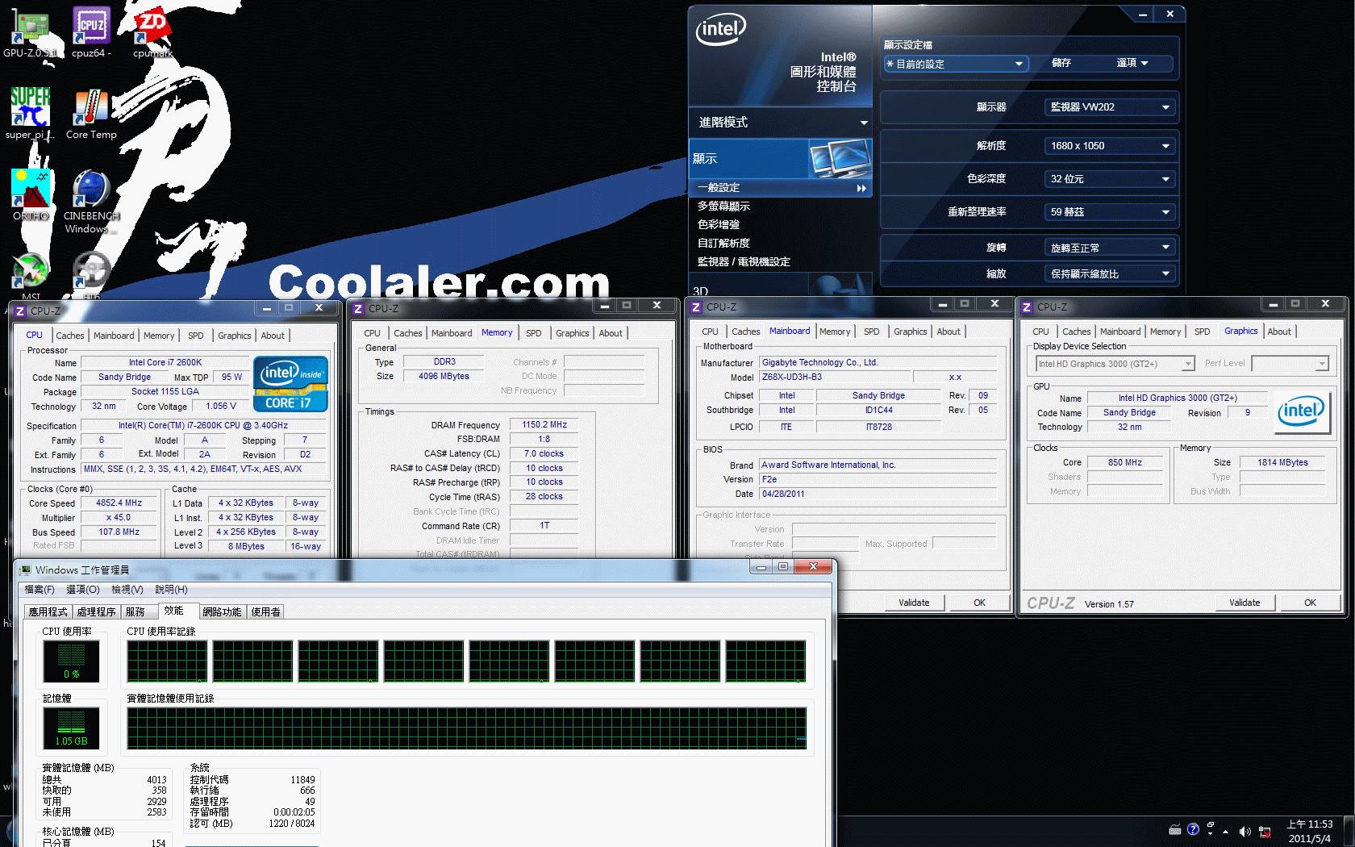1355x847 pixels.
Task: Open the 解析度 dropdown showing 1680 x 1050
Action: tap(1110, 146)
